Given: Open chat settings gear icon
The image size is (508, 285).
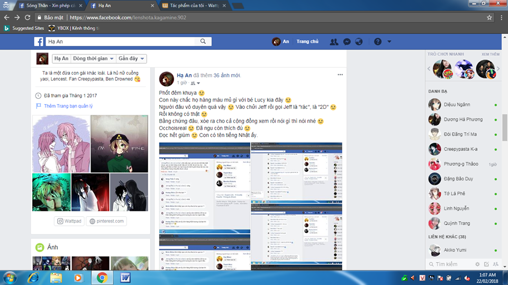Looking at the screenshot, I should [478, 264].
